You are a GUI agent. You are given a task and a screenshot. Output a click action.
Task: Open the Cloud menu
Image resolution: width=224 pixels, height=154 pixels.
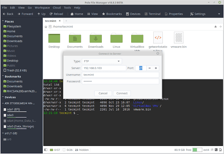(57, 8)
